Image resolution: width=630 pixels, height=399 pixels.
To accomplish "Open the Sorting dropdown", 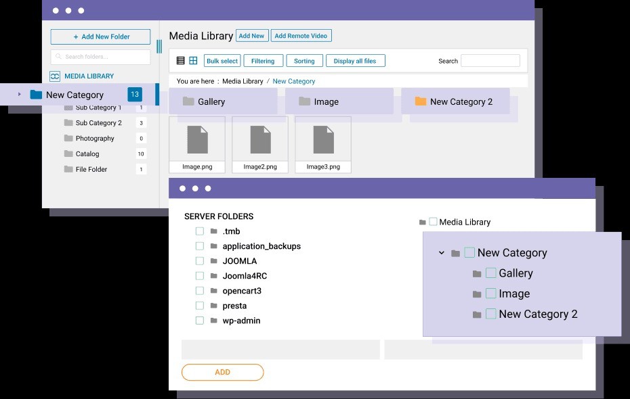I will click(x=304, y=61).
